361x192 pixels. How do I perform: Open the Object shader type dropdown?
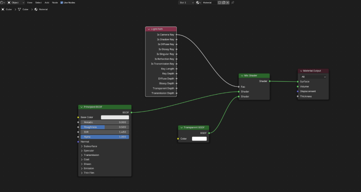click(16, 3)
